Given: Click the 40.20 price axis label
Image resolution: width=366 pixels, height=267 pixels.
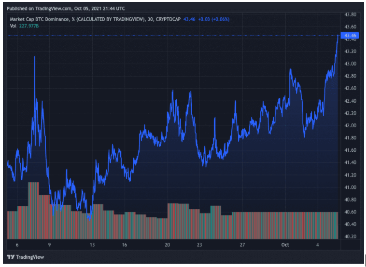Looking at the screenshot, I should click(350, 237).
